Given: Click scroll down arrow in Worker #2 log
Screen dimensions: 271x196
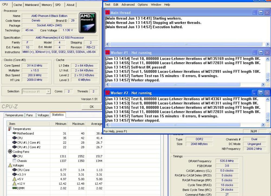Looking at the screenshot, I should click(267, 120).
